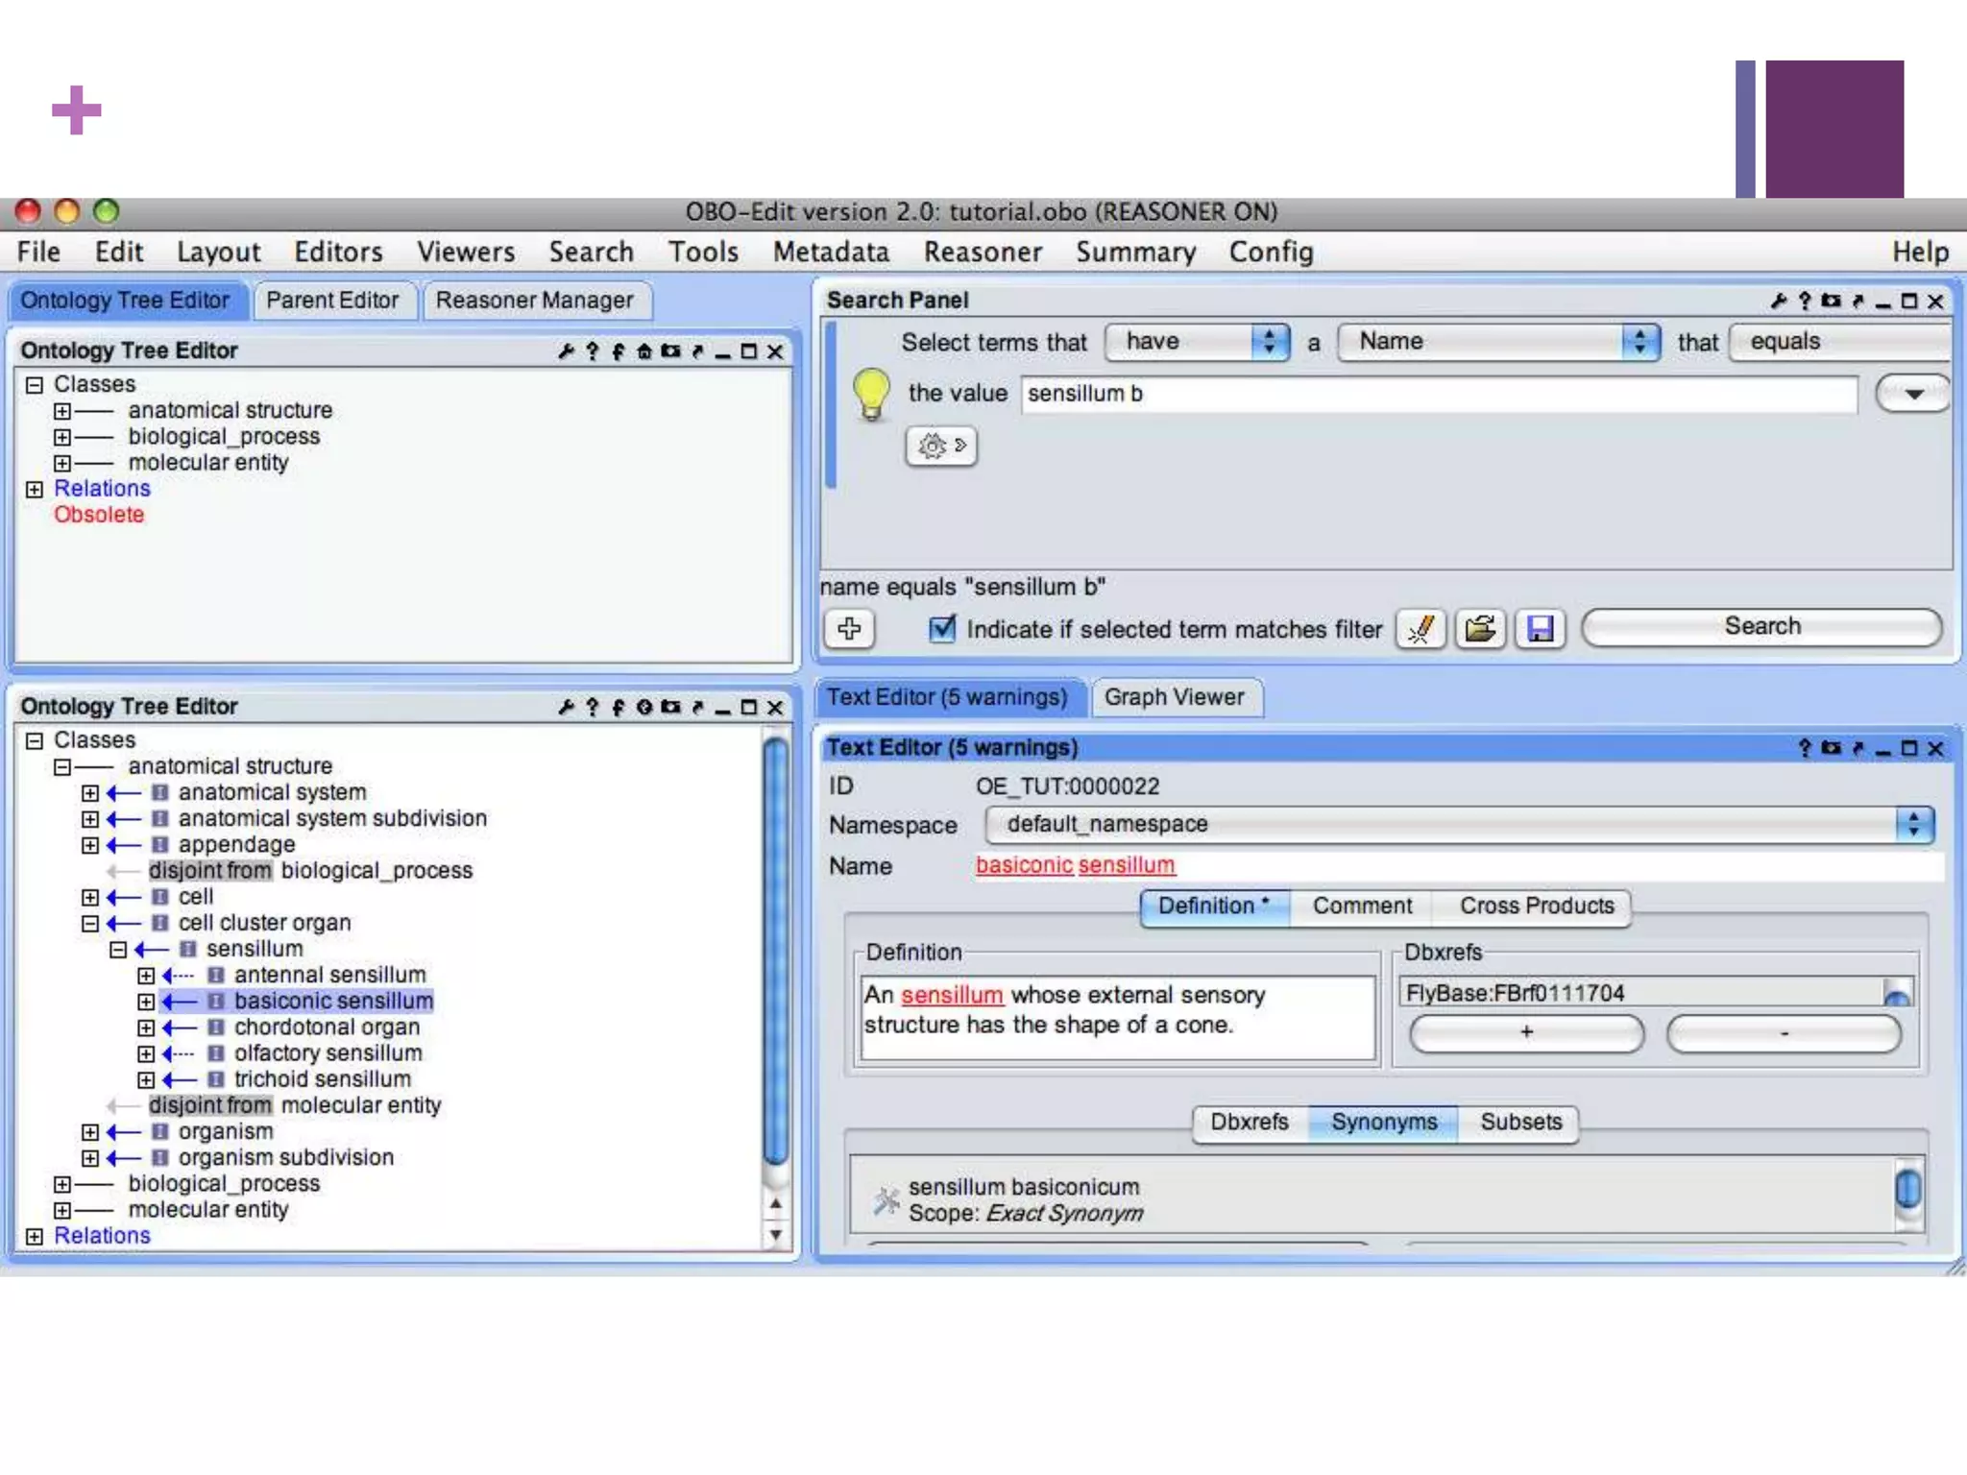Click the lightbulb icon in Search Panel
Screen dimensions: 1967x1475
click(871, 394)
